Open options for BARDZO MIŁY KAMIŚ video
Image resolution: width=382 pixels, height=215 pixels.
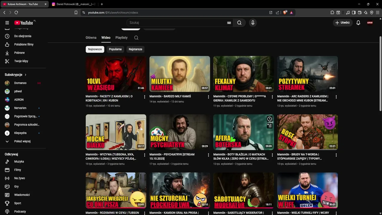pyautogui.click(x=208, y=97)
